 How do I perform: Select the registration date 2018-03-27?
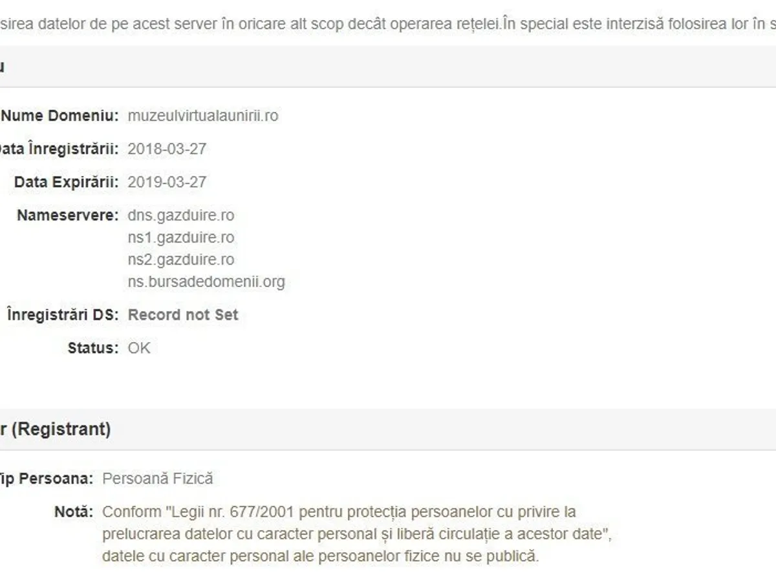click(x=167, y=149)
